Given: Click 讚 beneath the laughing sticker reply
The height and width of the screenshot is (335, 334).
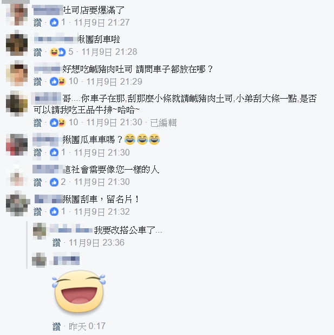Looking at the screenshot, I should (56, 326).
